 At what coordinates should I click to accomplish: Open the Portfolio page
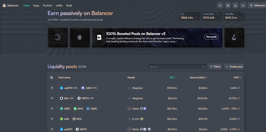pos(47,5)
